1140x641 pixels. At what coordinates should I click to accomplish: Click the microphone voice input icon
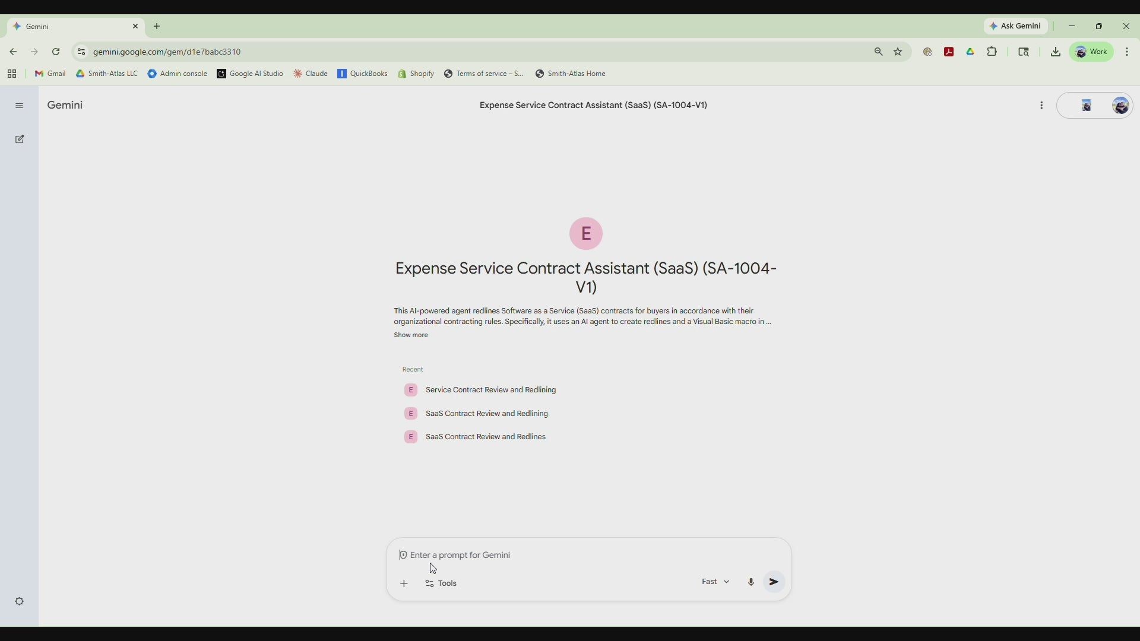751,583
